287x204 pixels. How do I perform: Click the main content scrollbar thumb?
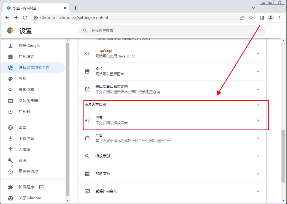pyautogui.click(x=283, y=156)
